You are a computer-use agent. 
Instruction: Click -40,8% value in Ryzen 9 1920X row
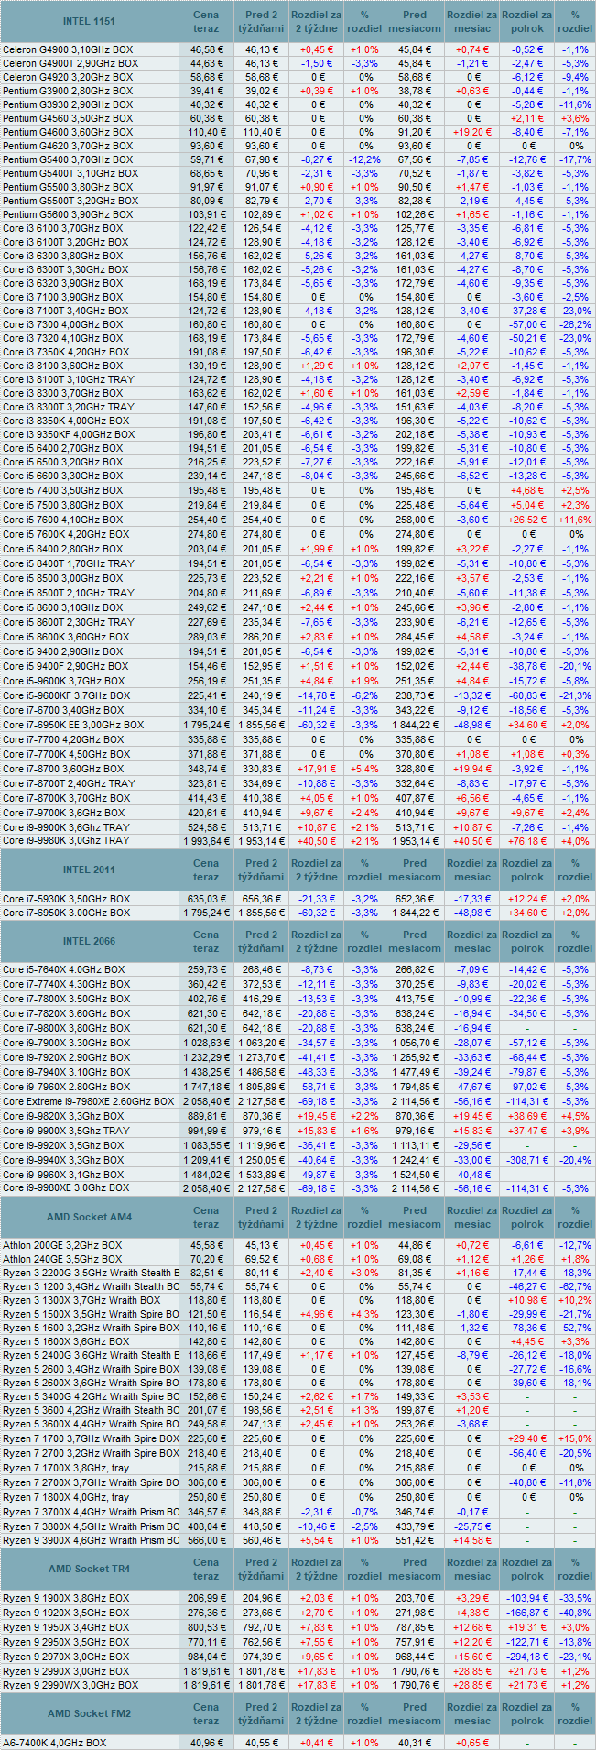574,1612
